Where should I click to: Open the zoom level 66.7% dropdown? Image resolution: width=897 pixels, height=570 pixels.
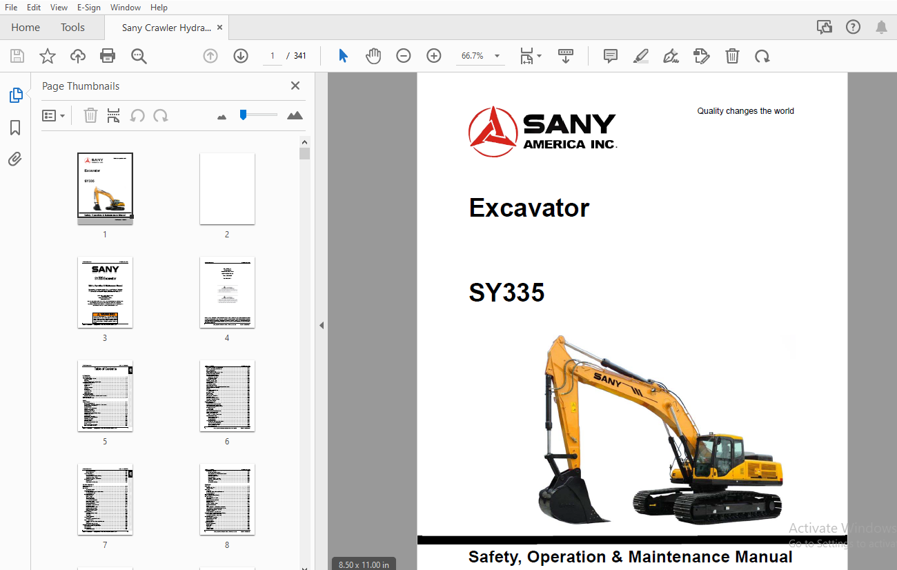tap(480, 56)
